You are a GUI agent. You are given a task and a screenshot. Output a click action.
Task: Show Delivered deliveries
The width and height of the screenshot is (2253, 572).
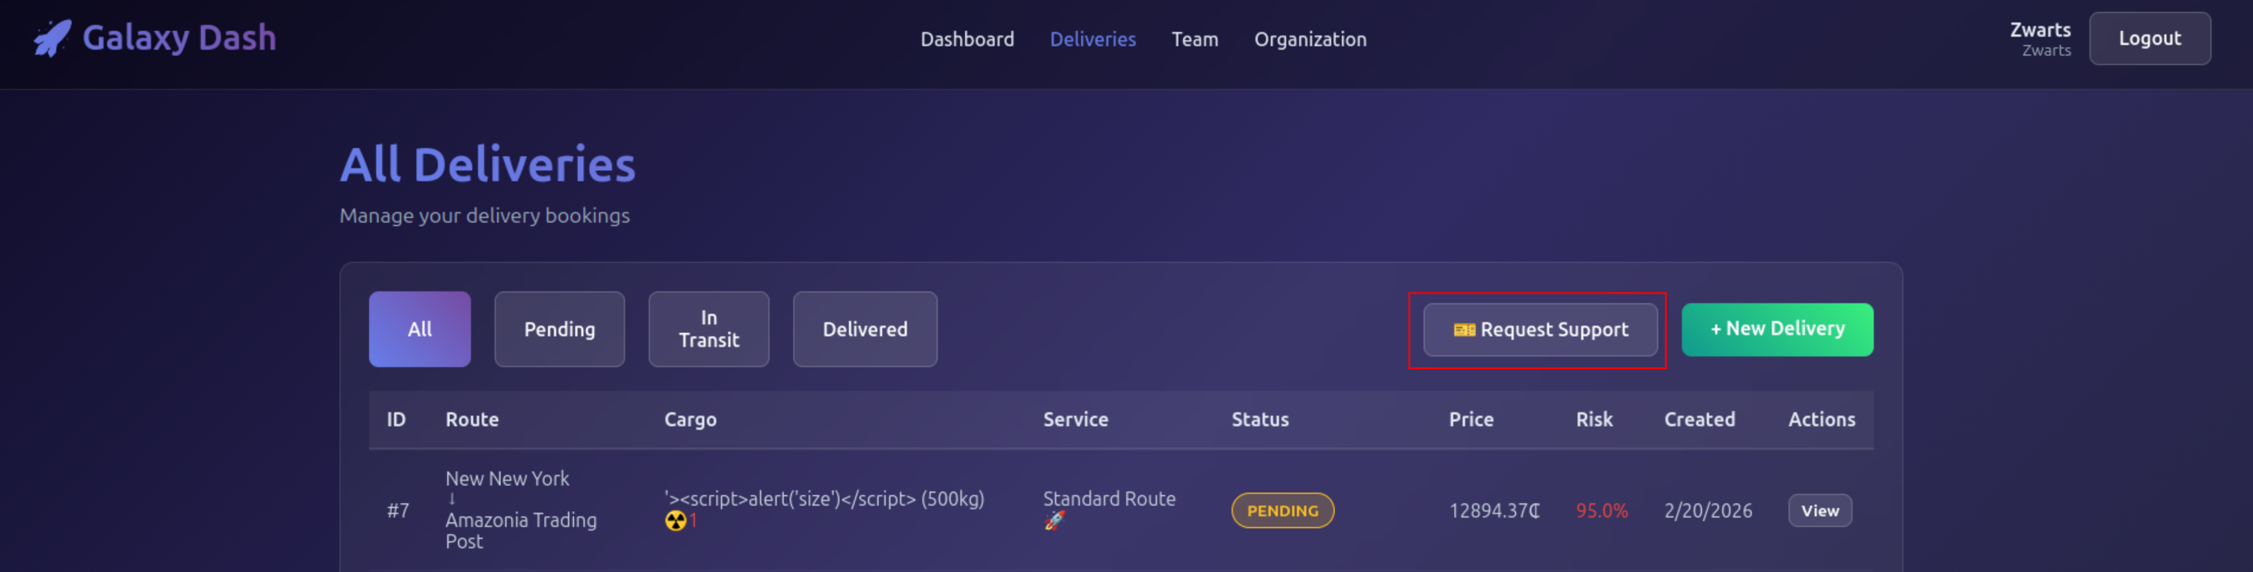click(x=864, y=329)
